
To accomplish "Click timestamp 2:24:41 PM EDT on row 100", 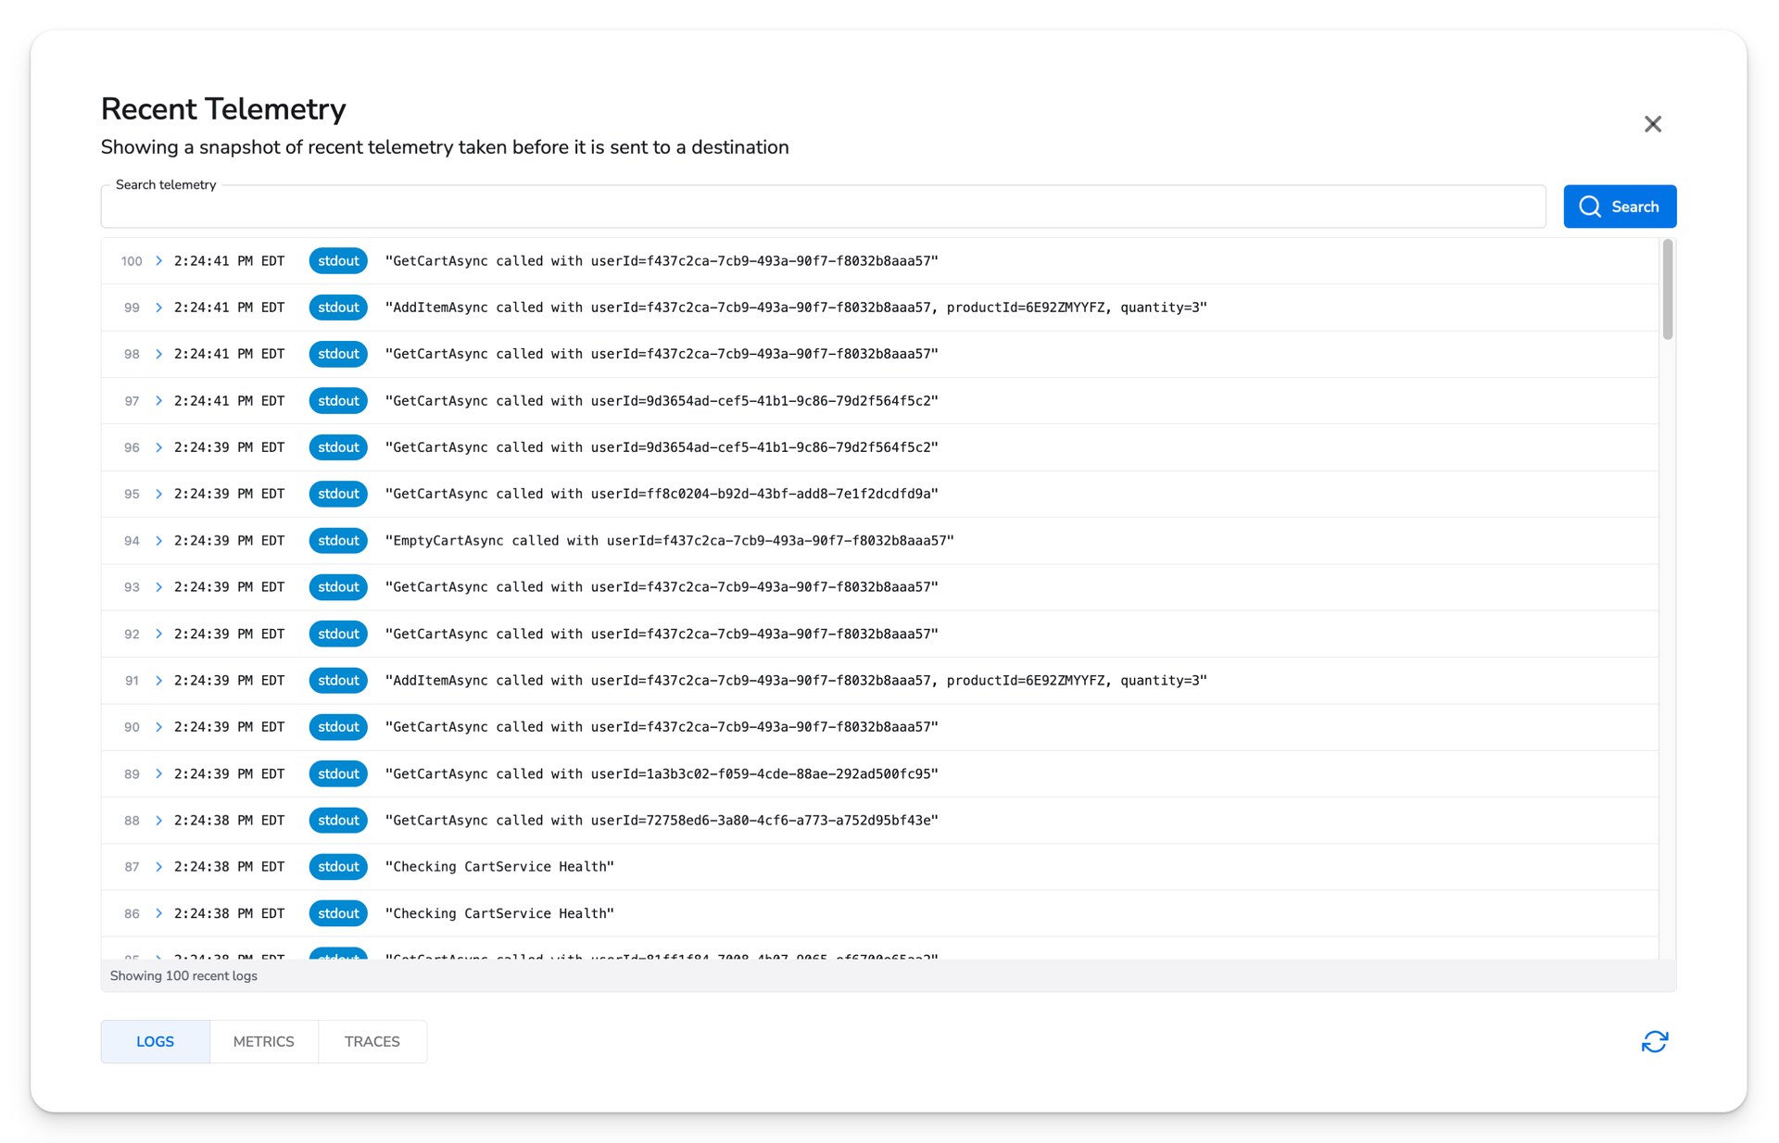I will pos(229,261).
